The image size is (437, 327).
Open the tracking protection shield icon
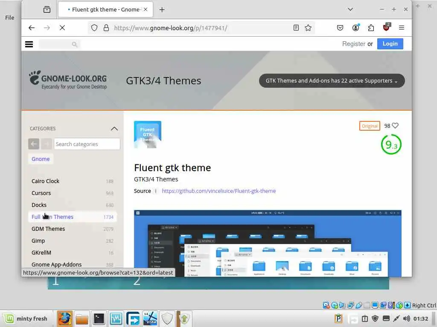coord(94,28)
